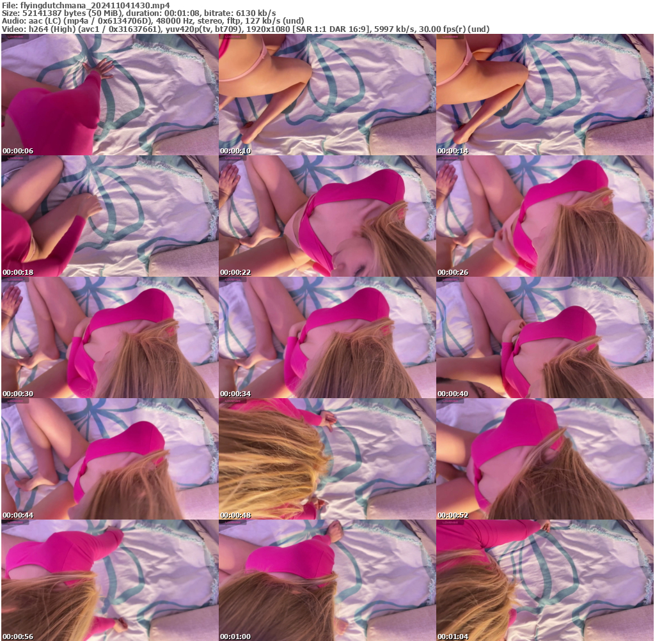
Task: Open the thumbnail at timestamp 00:00:06
Action: [x=109, y=96]
